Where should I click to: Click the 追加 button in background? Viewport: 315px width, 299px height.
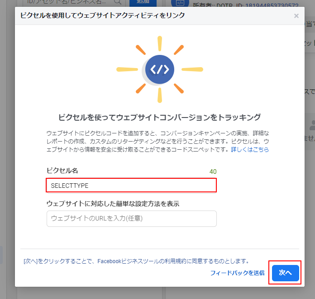coord(143,2)
